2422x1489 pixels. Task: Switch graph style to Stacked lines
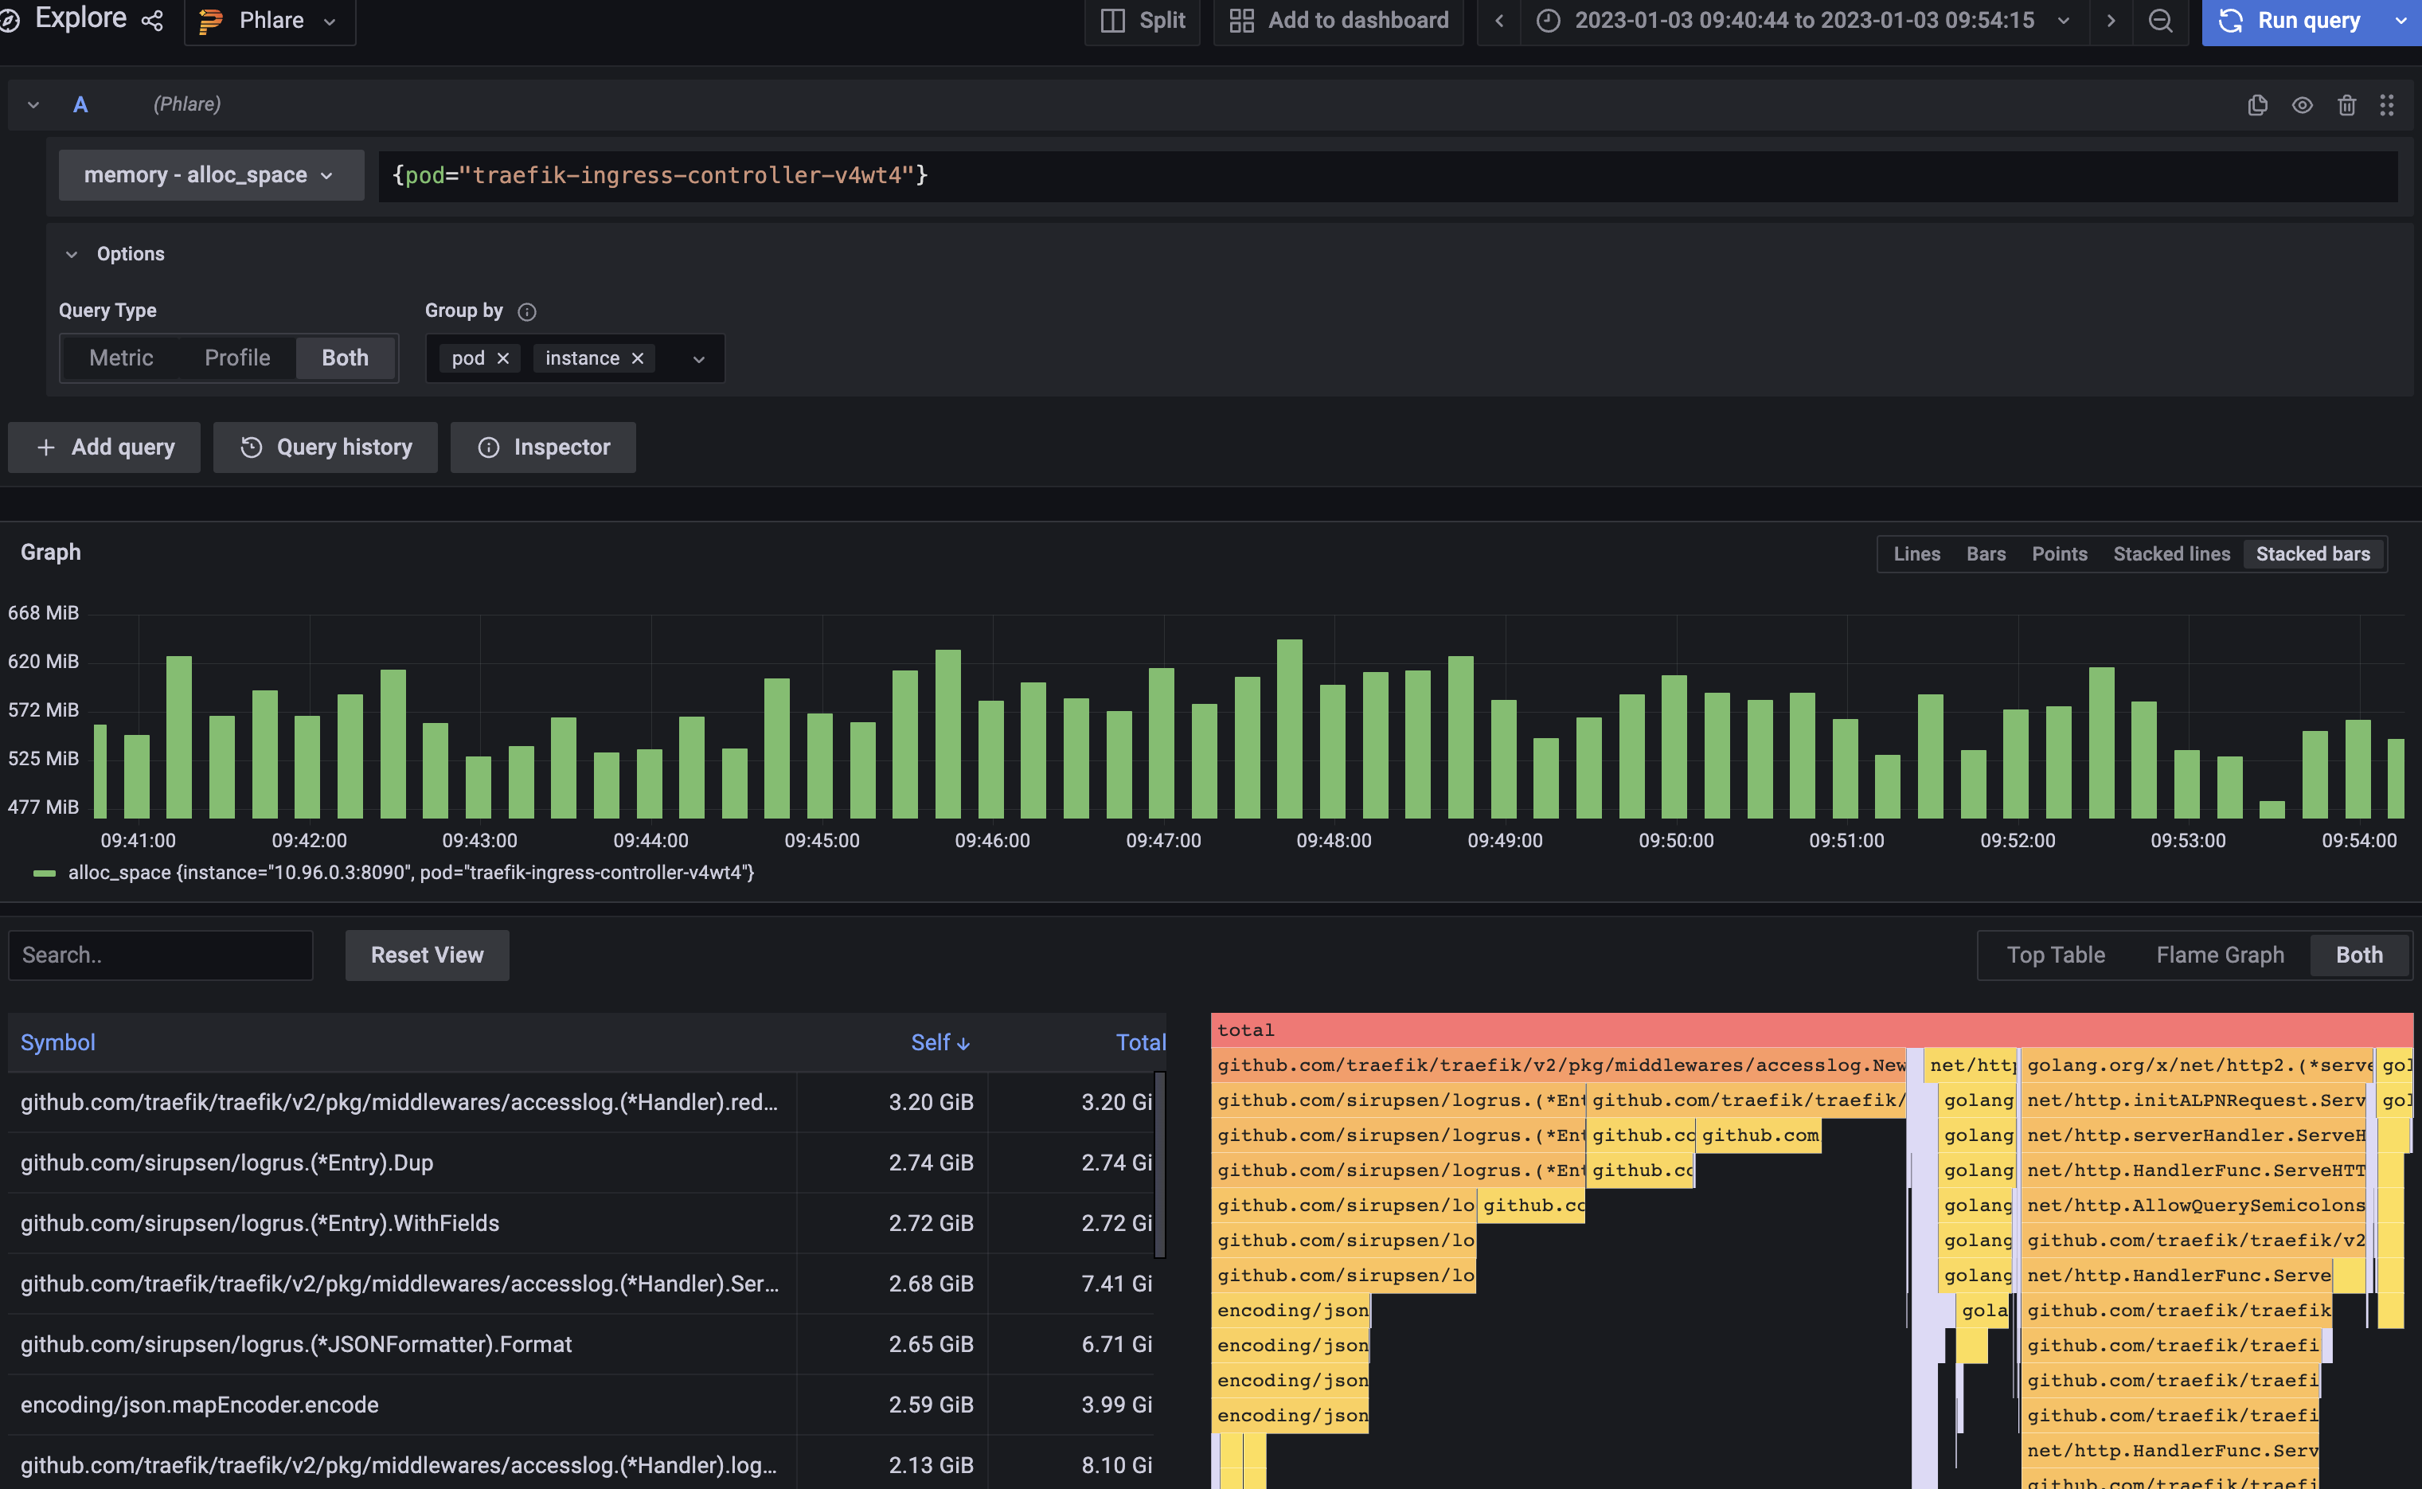(x=2171, y=553)
